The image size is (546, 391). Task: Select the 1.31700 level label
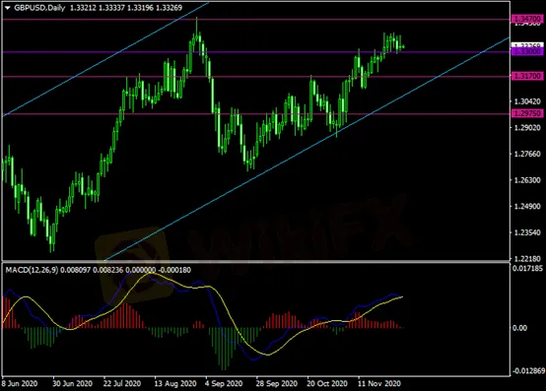point(527,76)
